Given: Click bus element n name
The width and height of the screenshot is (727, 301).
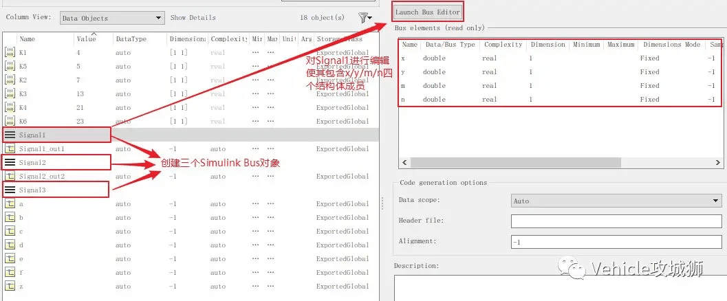Looking at the screenshot, I should click(403, 99).
